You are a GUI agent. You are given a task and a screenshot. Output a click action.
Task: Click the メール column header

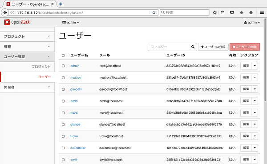pos(105,55)
